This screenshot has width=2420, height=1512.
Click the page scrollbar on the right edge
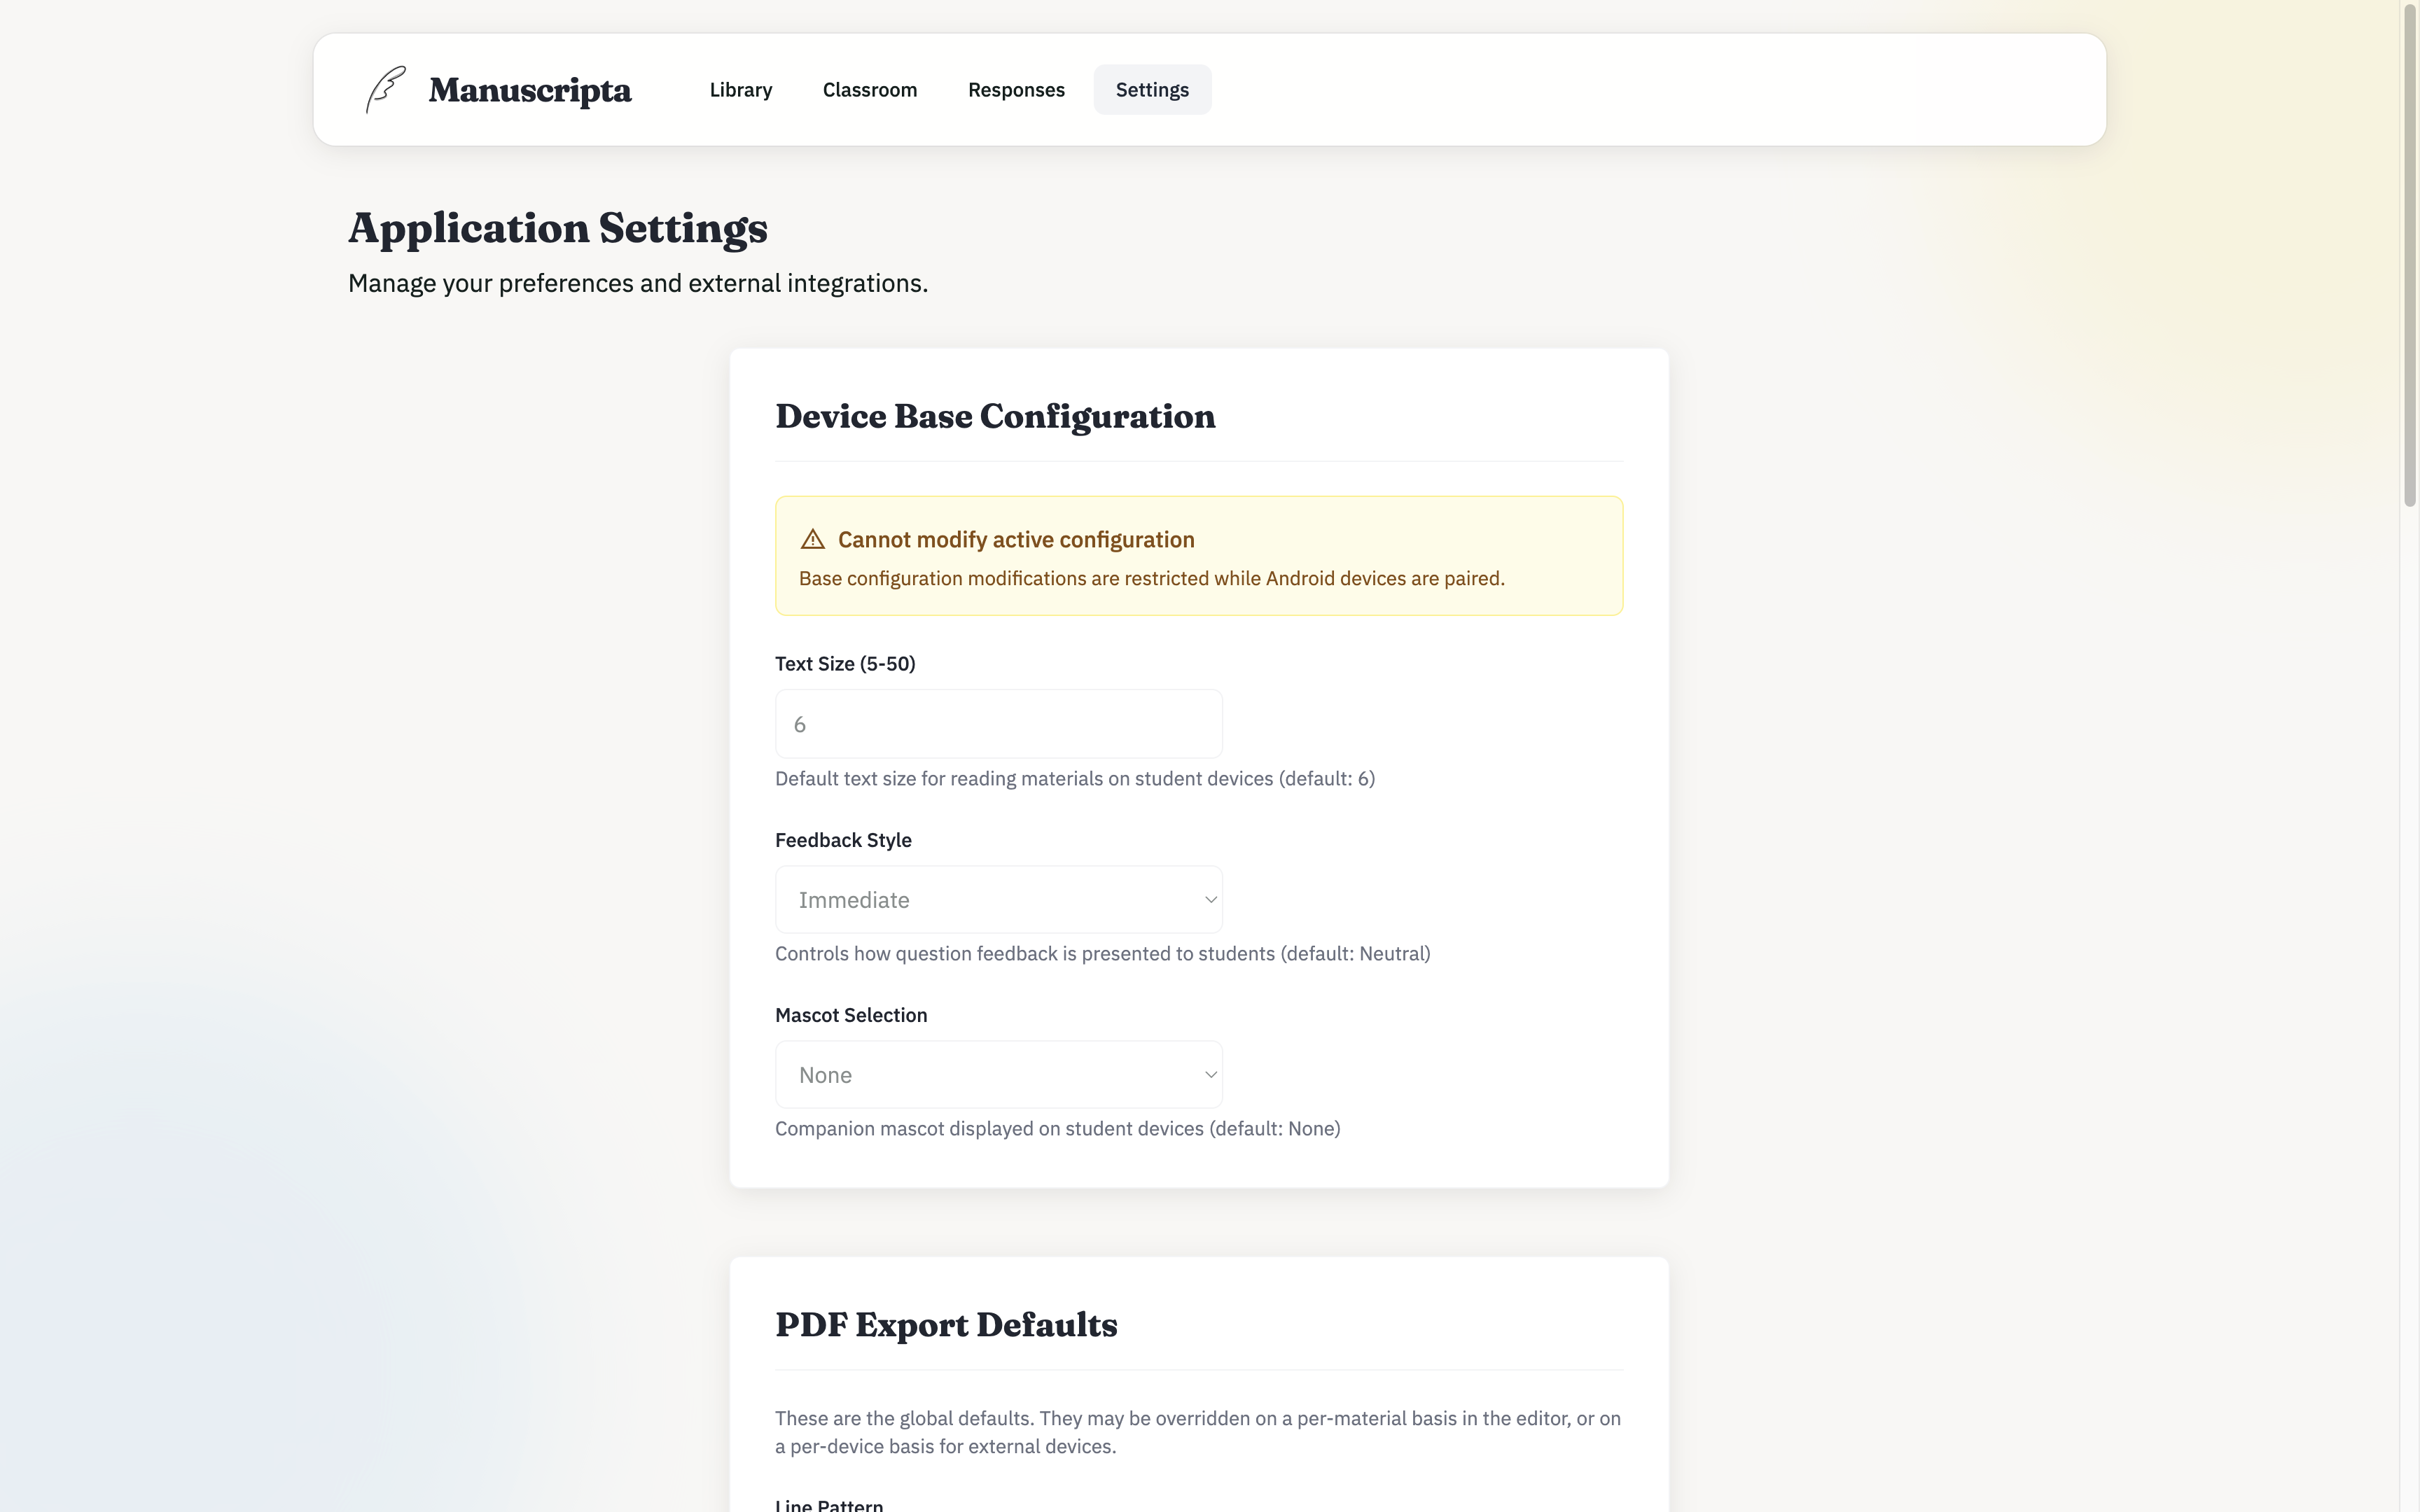pos(2412,250)
